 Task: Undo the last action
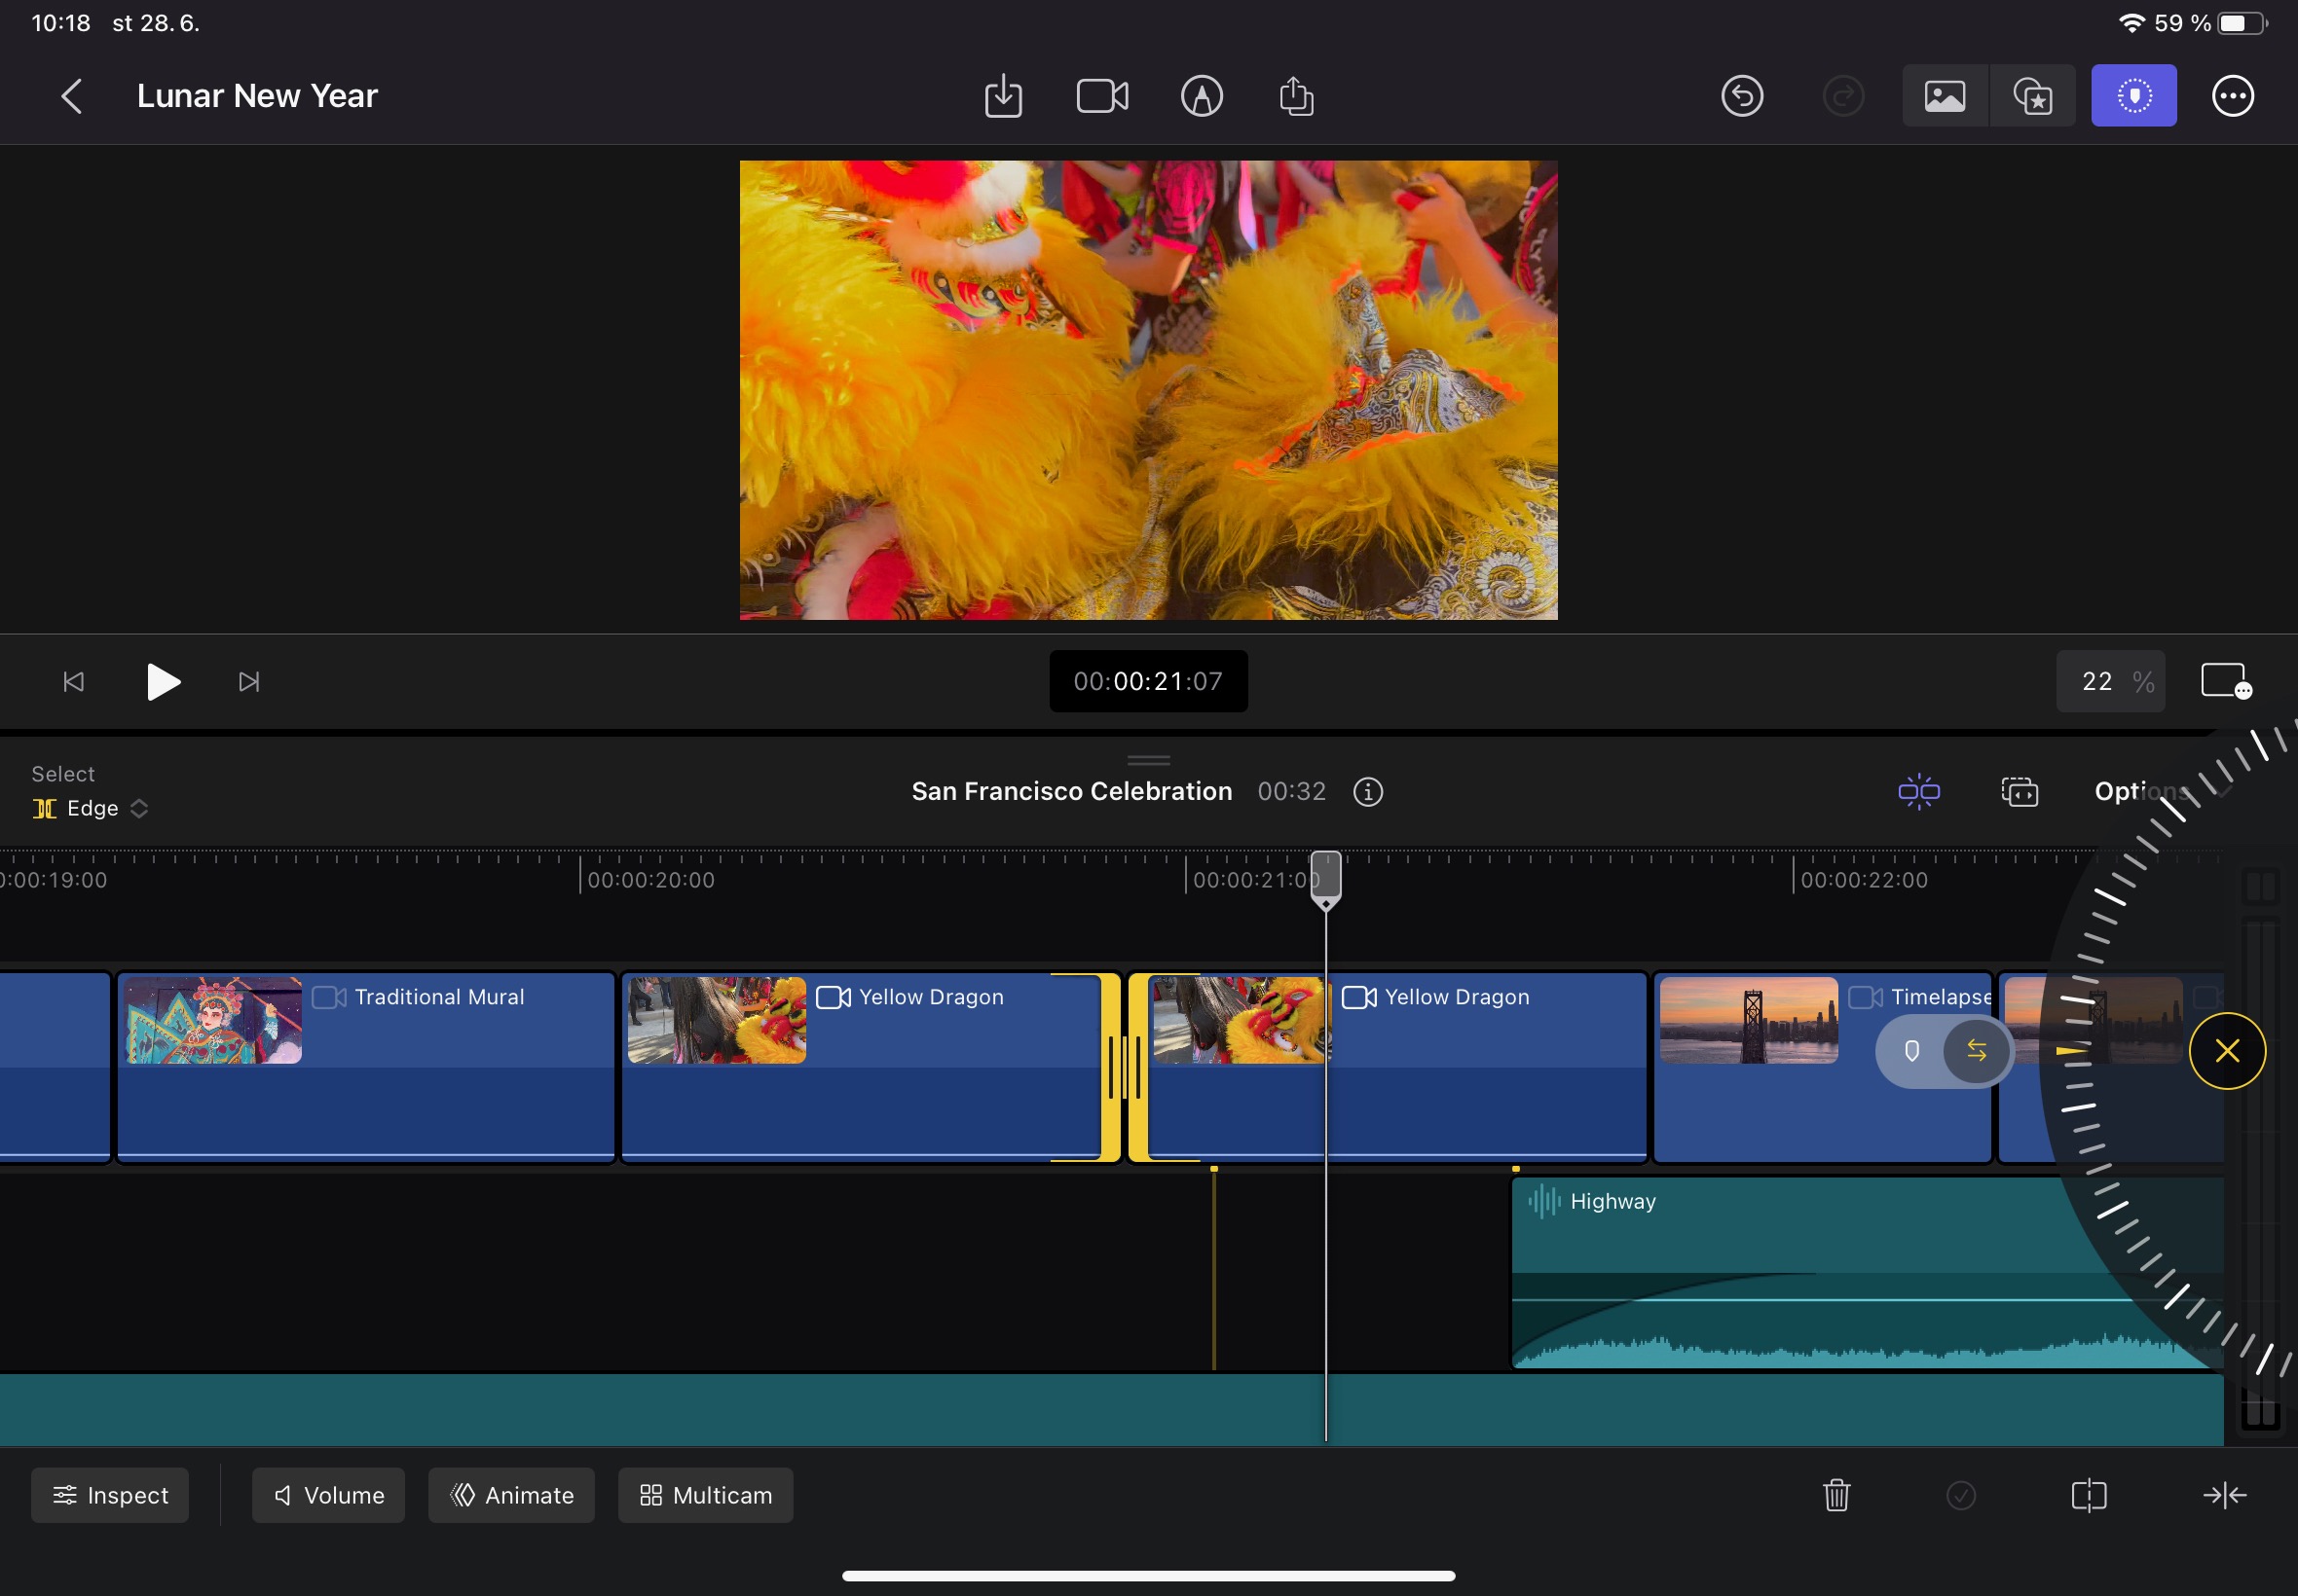tap(1742, 96)
